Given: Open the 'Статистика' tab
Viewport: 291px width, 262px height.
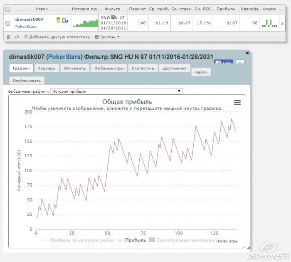Looking at the screenshot, I should click(x=143, y=68).
